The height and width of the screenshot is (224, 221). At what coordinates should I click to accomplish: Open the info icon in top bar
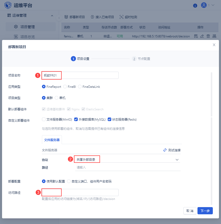[195, 5]
